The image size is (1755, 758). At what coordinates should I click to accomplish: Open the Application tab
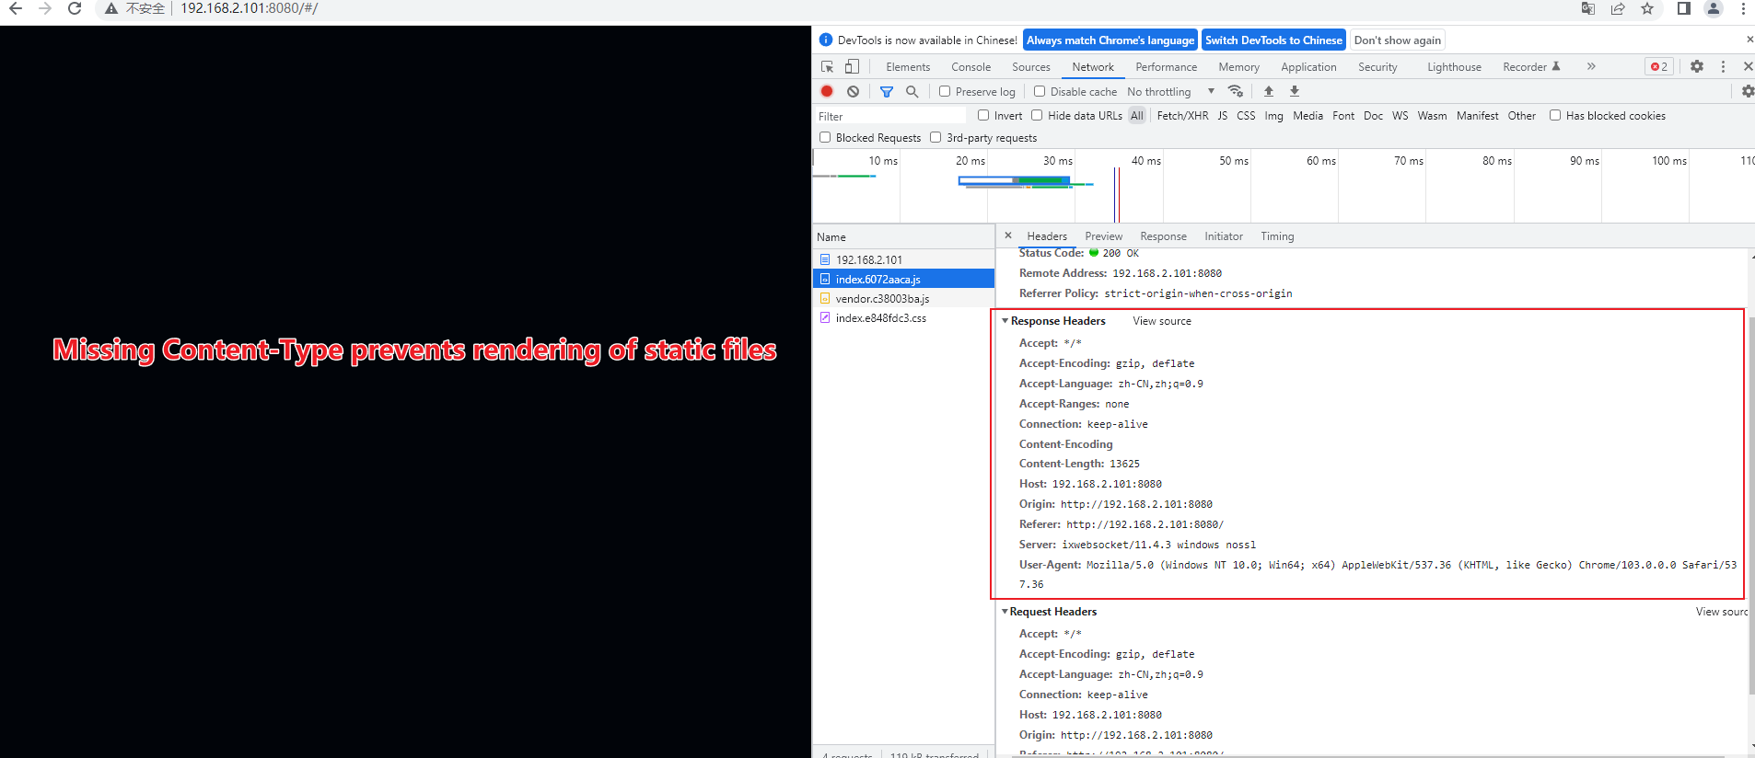[1308, 67]
